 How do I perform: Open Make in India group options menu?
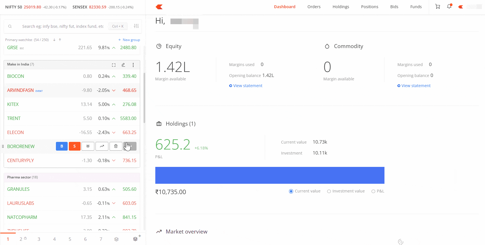(x=133, y=65)
